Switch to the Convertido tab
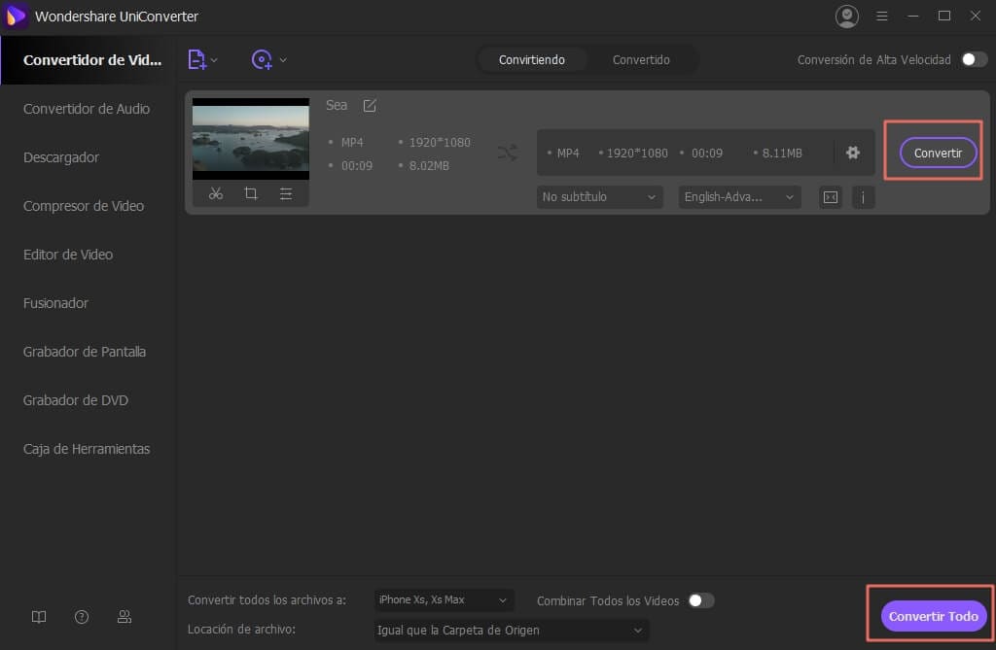 point(641,59)
